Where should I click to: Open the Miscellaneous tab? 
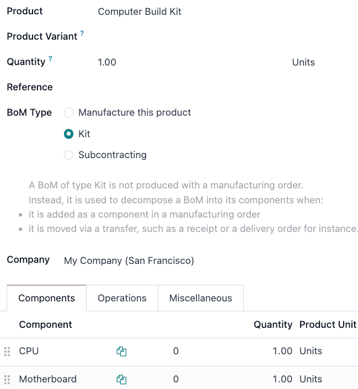(201, 299)
